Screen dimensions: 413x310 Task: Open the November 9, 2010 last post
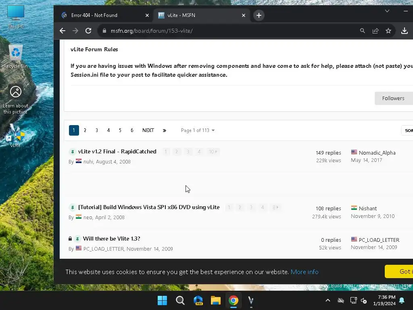[373, 216]
